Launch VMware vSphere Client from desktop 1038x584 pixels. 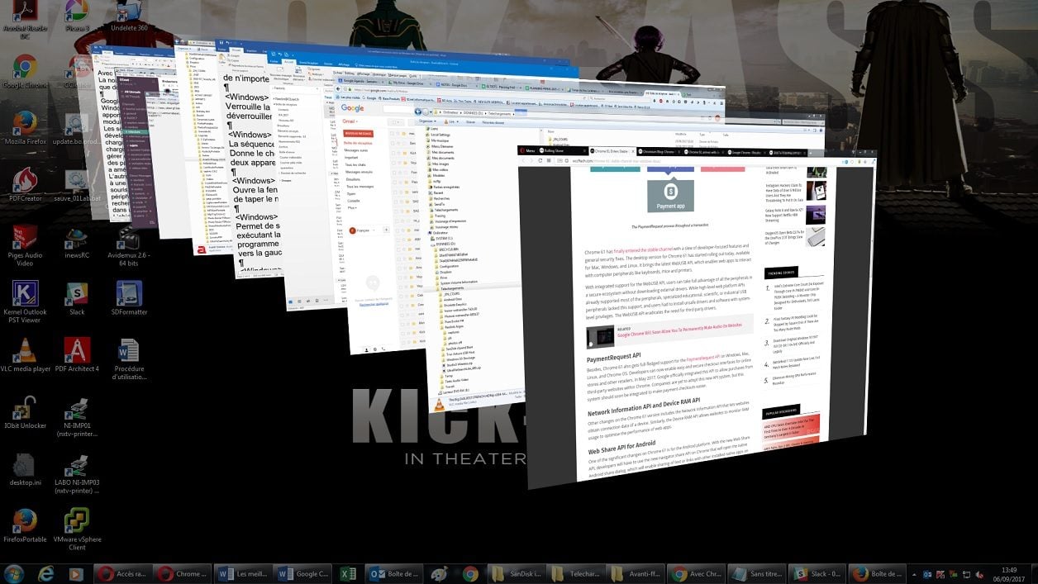coord(77,530)
